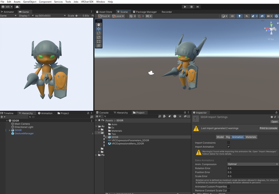The width and height of the screenshot is (279, 194).
Task: Toggle 2D view mode in Scene
Action: [232, 16]
